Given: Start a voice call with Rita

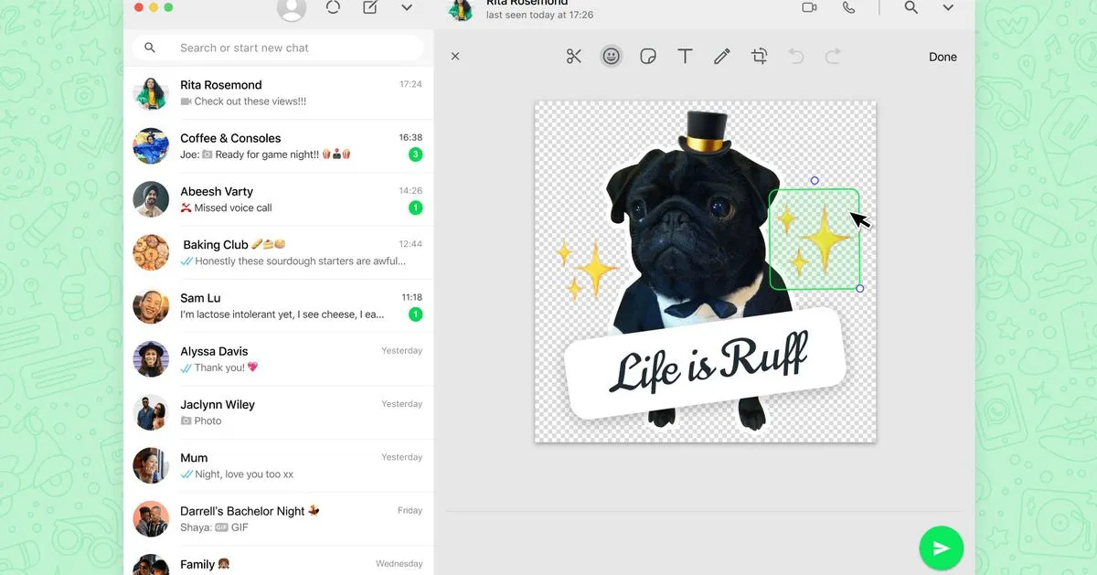Looking at the screenshot, I should (x=849, y=7).
